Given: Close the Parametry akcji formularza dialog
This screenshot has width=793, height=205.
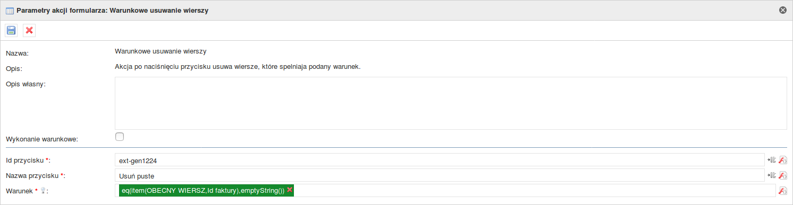Looking at the screenshot, I should coord(782,10).
